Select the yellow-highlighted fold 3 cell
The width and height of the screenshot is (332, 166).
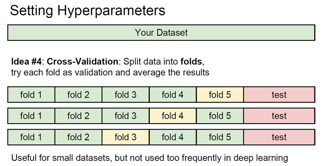click(125, 137)
